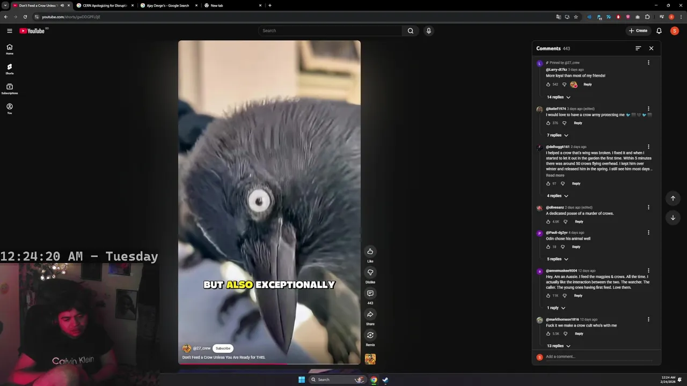The image size is (687, 386).
Task: Switch to the CERN Apologizing tab
Action: [x=105, y=5]
